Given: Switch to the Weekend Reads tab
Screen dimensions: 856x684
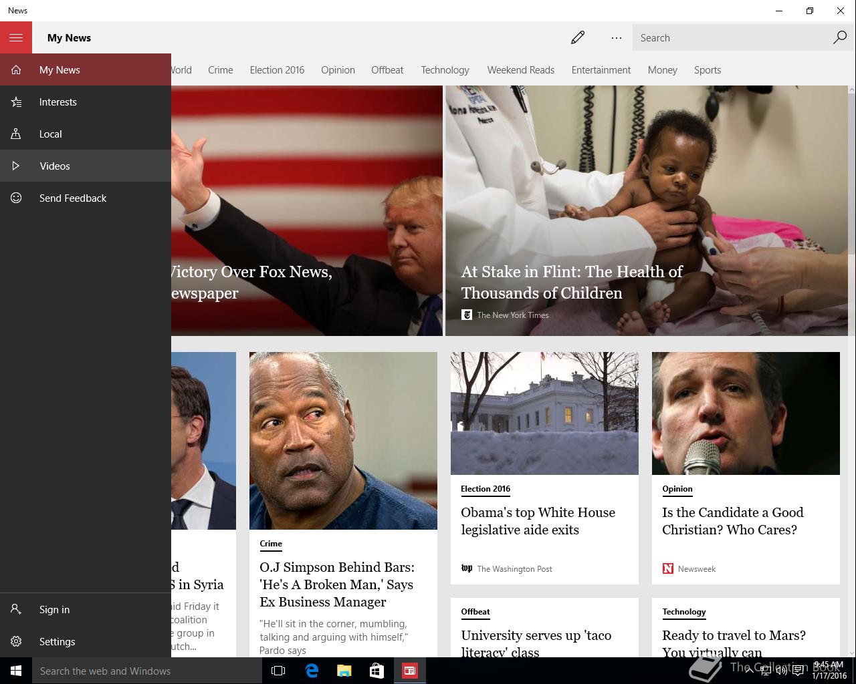Looking at the screenshot, I should click(521, 69).
